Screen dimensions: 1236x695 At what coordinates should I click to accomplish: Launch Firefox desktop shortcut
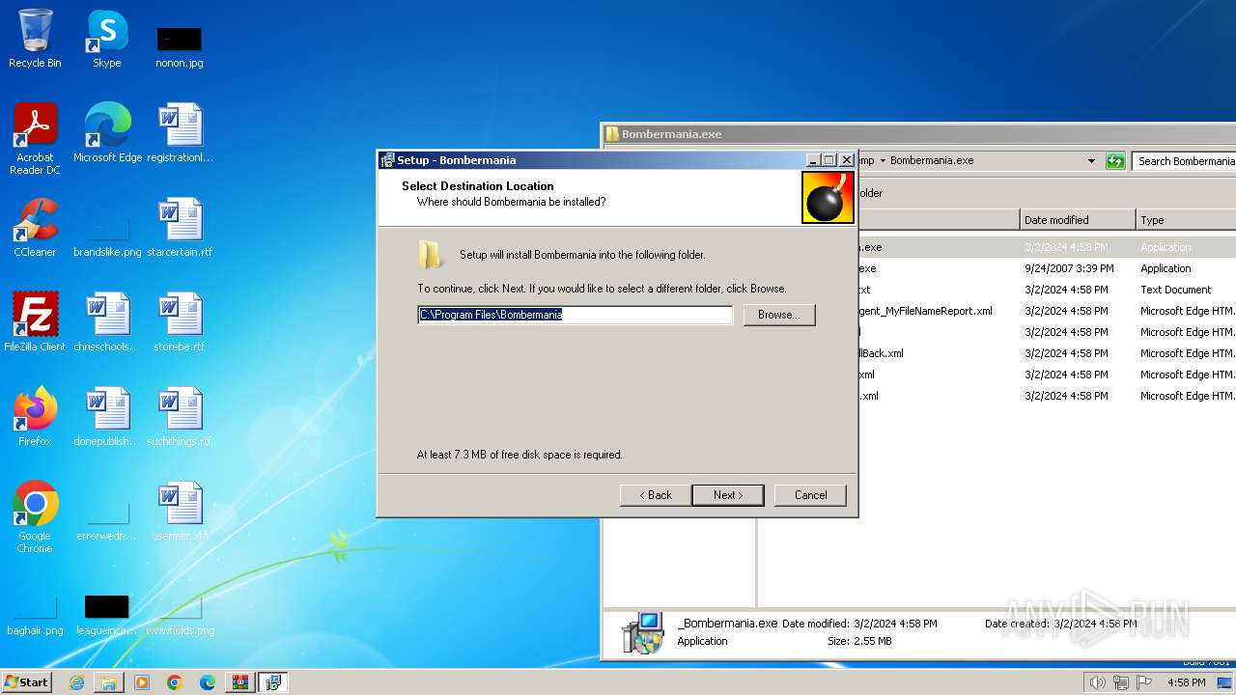(35, 417)
